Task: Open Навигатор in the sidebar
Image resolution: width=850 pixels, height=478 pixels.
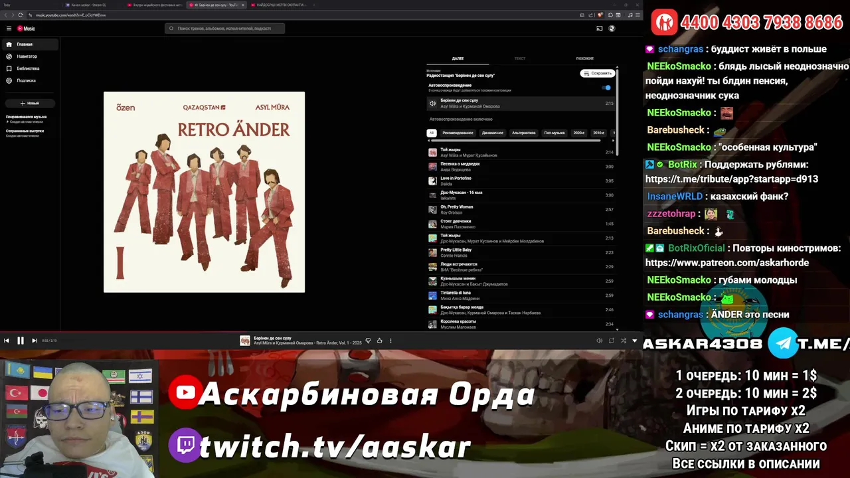Action: (30, 56)
